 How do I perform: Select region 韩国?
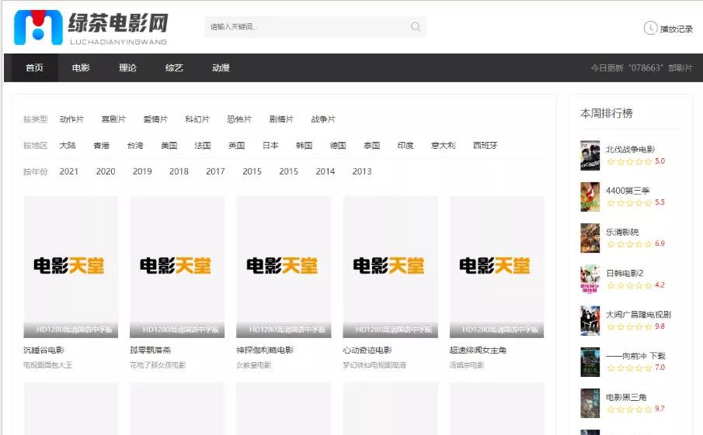point(304,146)
